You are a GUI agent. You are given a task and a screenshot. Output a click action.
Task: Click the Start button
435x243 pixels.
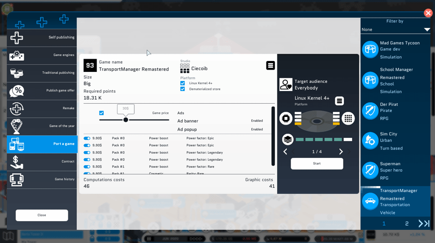click(317, 163)
